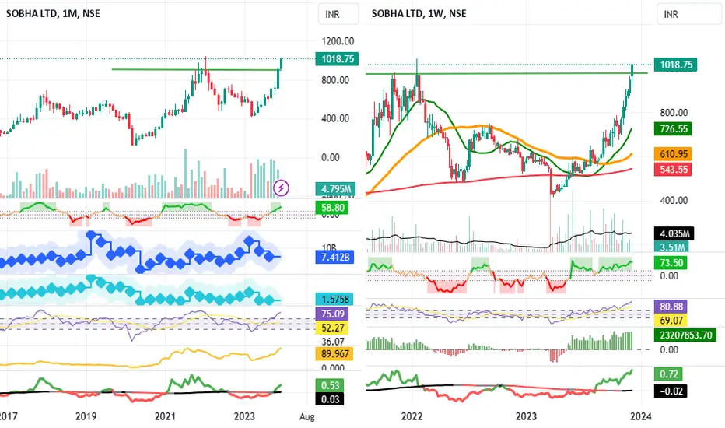Click 400.00 on weekly chart price axis

point(674,200)
